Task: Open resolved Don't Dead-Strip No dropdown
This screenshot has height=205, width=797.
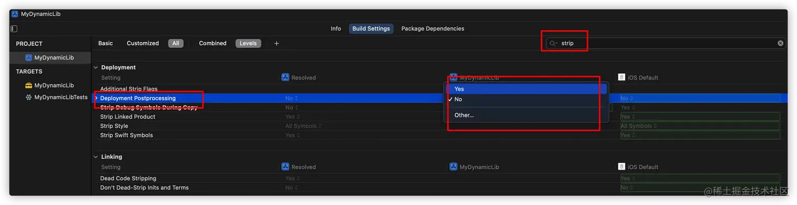Action: pos(291,188)
